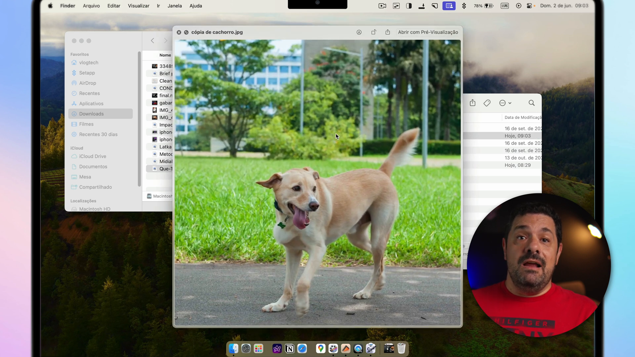Select the Que-T file row

[x=159, y=169]
